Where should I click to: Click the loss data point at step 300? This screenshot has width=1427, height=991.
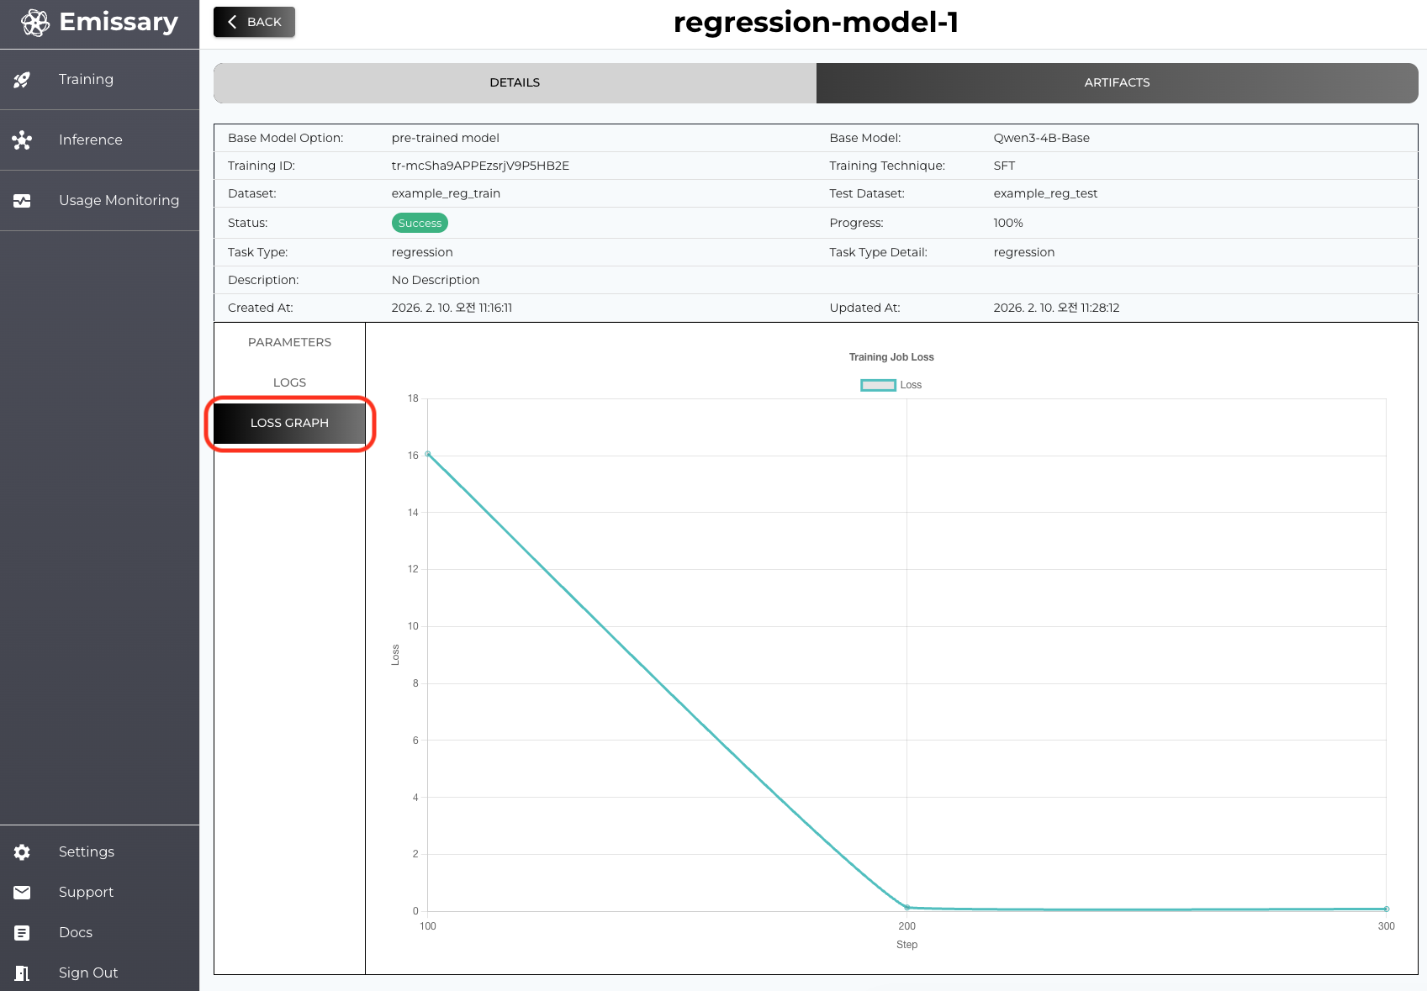pyautogui.click(x=1386, y=909)
